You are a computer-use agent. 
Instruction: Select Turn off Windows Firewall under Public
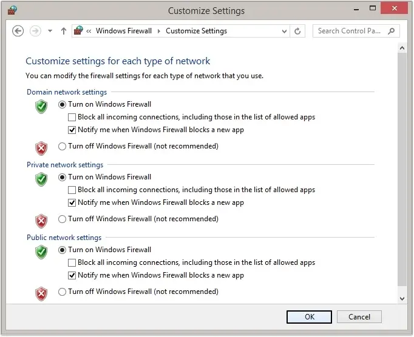(63, 292)
